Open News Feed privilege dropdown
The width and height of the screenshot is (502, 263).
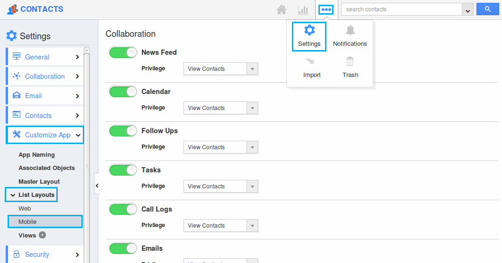pyautogui.click(x=221, y=69)
